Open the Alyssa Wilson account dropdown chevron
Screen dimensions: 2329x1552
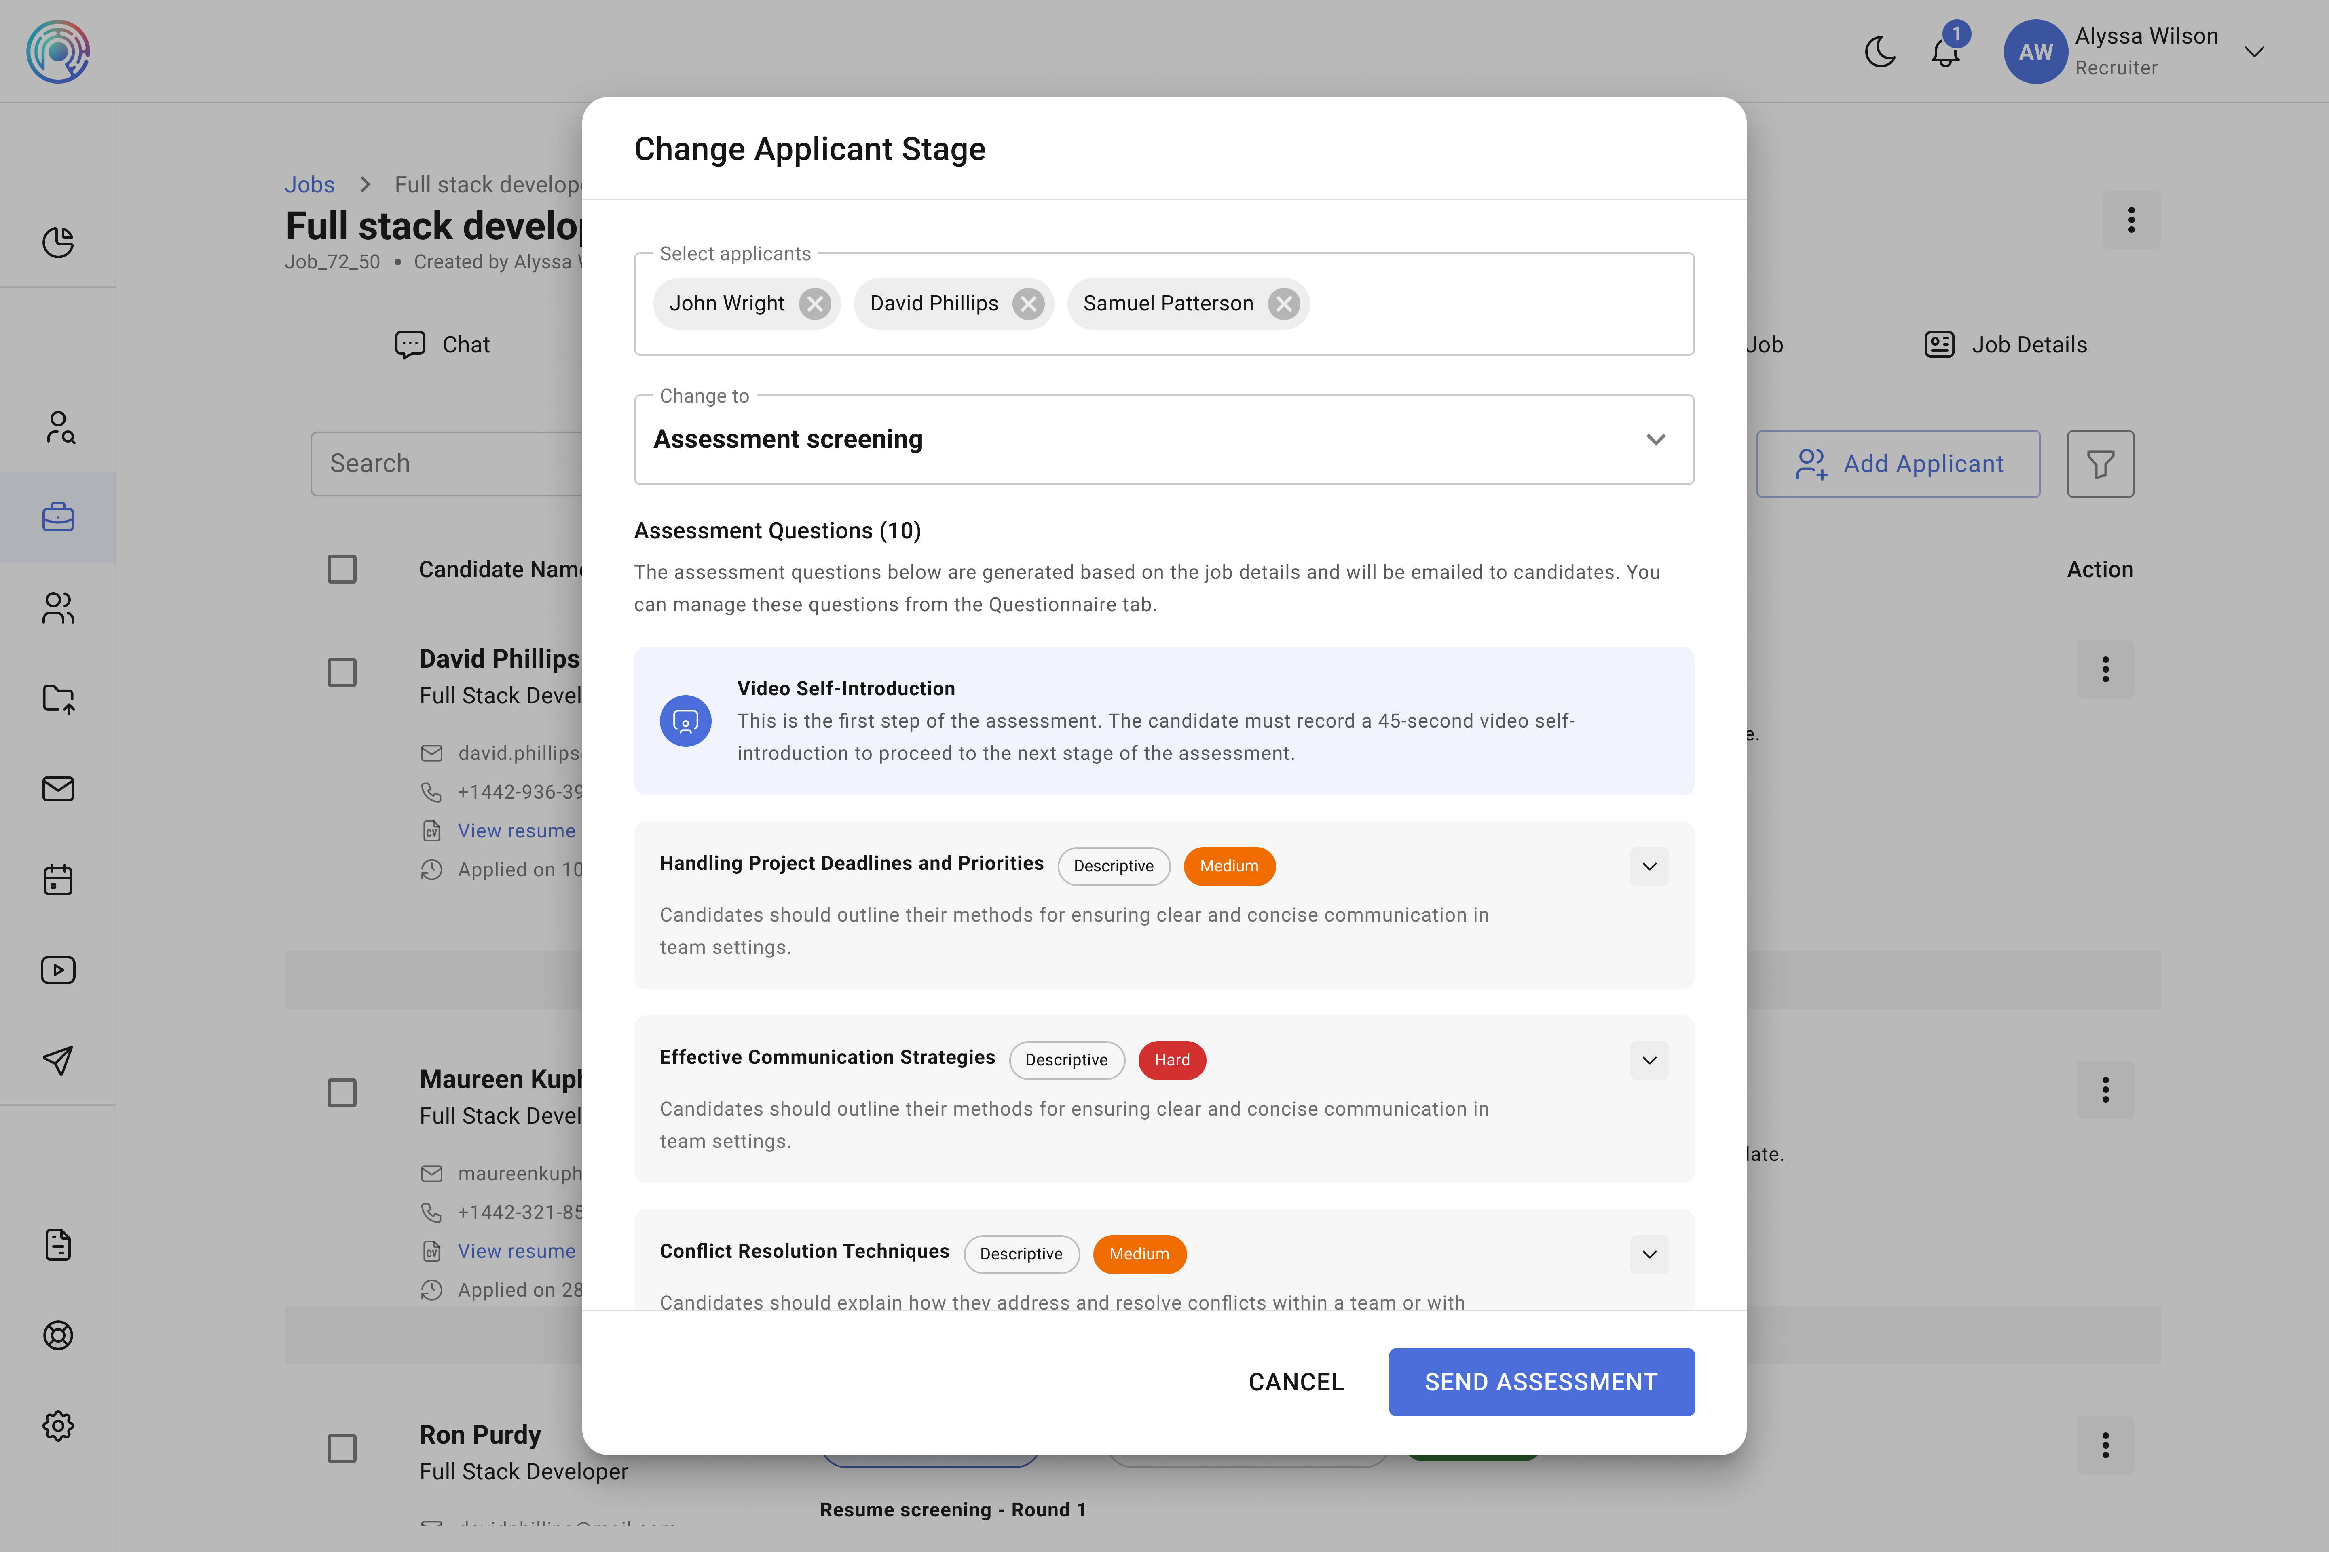[x=2255, y=51]
